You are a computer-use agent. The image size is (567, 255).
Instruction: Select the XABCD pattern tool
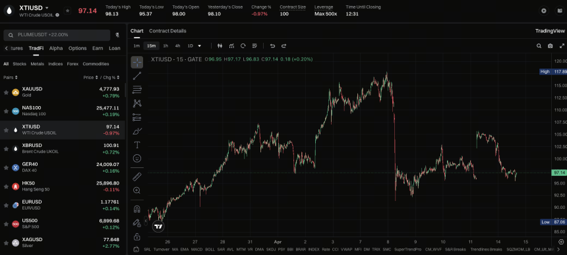pyautogui.click(x=136, y=103)
